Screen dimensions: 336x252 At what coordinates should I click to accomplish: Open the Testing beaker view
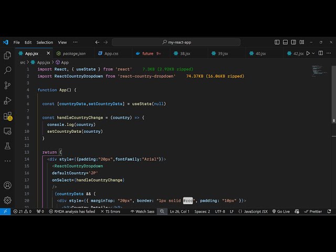(7, 146)
